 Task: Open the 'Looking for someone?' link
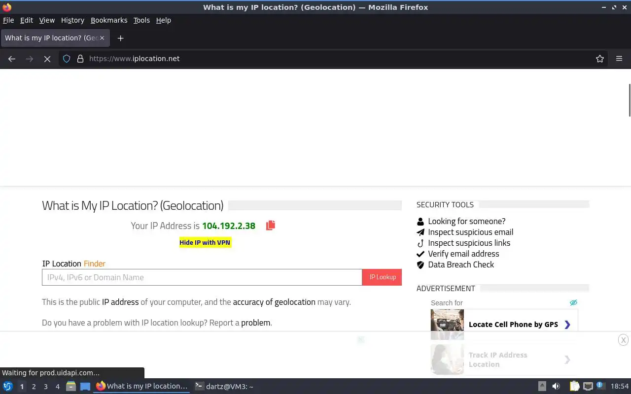coord(466,221)
